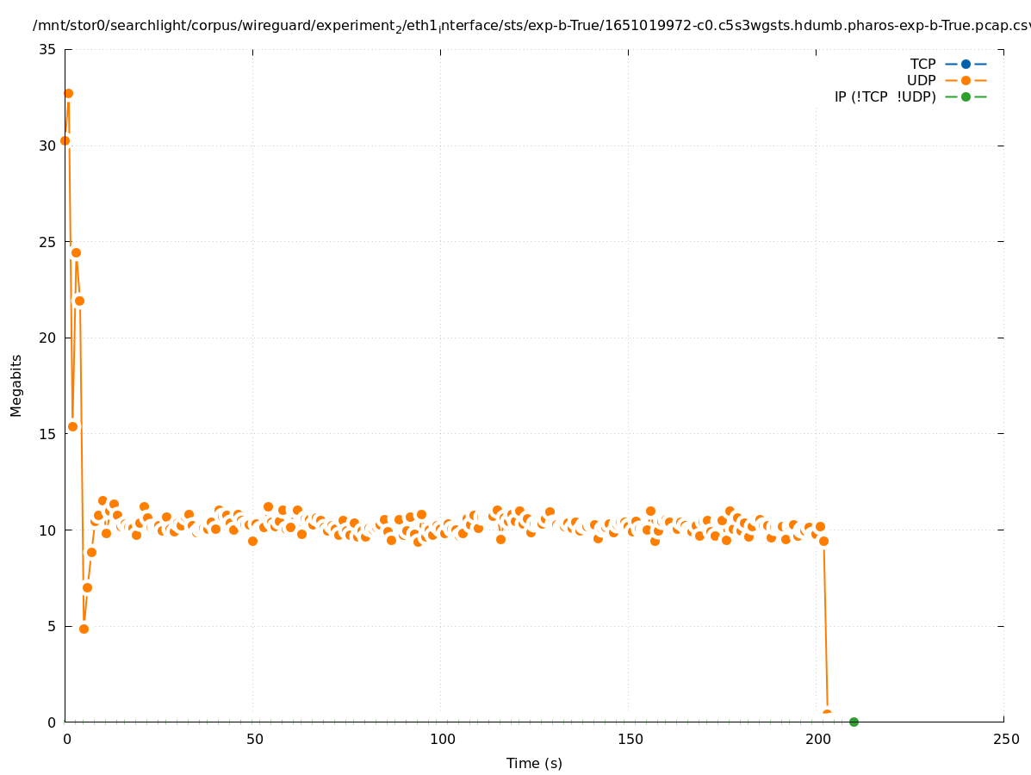
Task: Click the 250 tick label on the x-axis
Action: (1005, 739)
